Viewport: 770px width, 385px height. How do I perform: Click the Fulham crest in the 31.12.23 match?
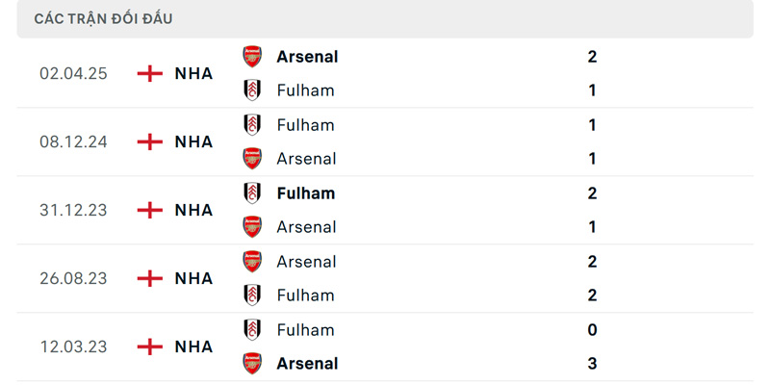coord(252,193)
